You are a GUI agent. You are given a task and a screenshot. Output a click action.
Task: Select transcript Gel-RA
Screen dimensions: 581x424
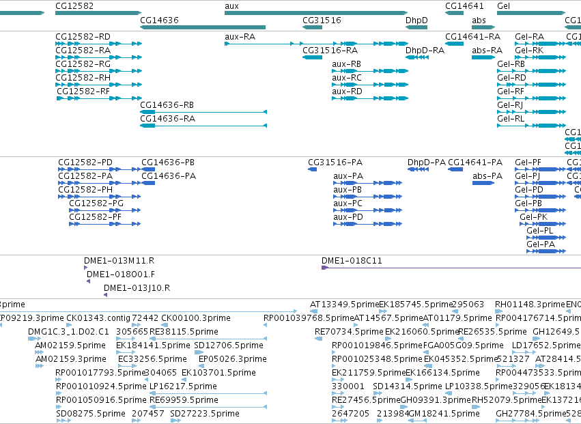[x=530, y=37]
